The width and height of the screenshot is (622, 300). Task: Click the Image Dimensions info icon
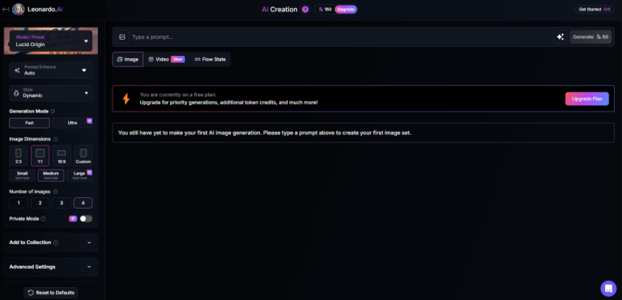point(56,139)
